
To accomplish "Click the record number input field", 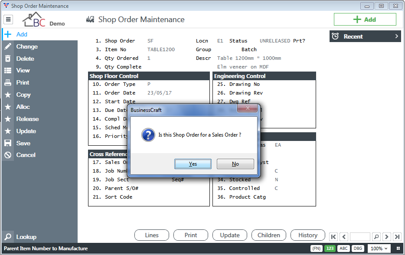I will click(x=360, y=237).
